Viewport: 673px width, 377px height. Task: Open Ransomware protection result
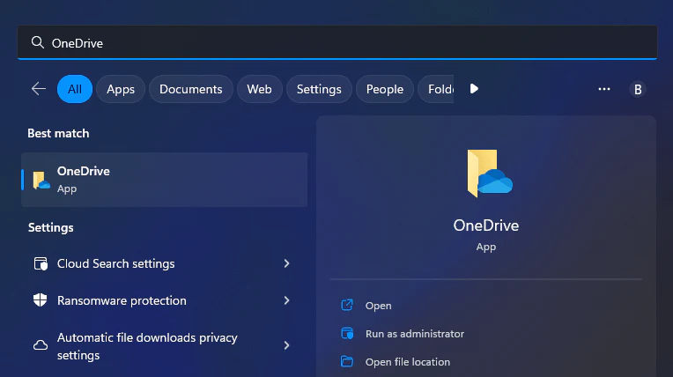click(165, 300)
